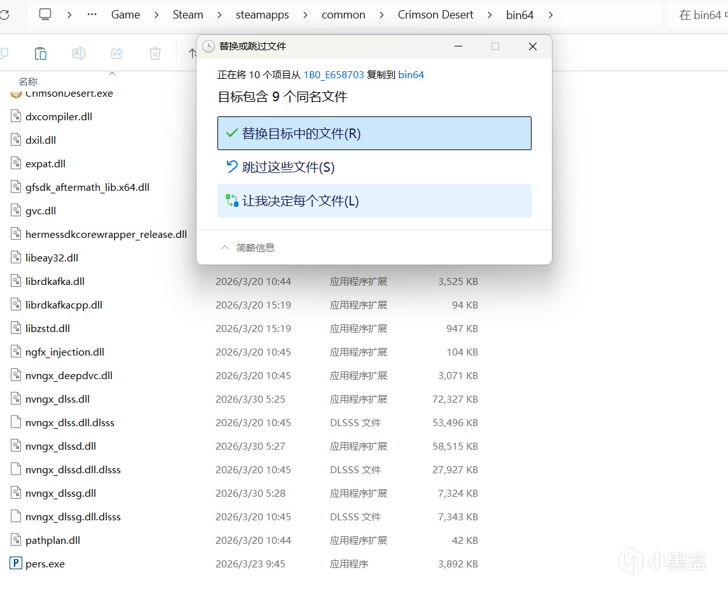The height and width of the screenshot is (589, 728).
Task: Choose 替换目标中的文件(R) option
Action: 374,134
